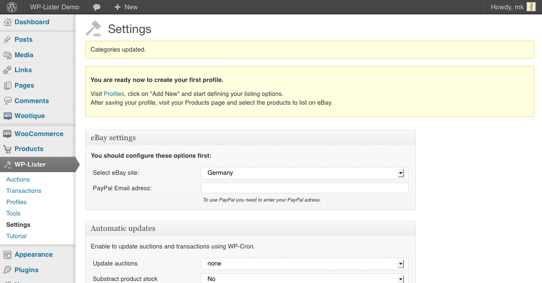Focus the PayPal Email adress field
This screenshot has width=542, height=283.
click(304, 188)
